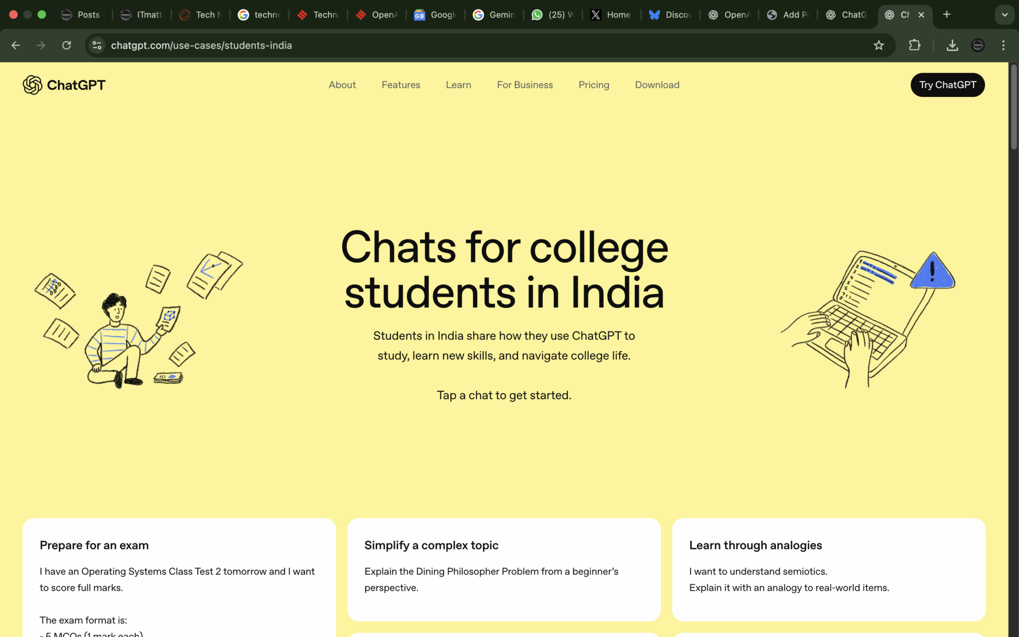Open a new tab with the plus icon
The image size is (1019, 637).
tap(946, 14)
